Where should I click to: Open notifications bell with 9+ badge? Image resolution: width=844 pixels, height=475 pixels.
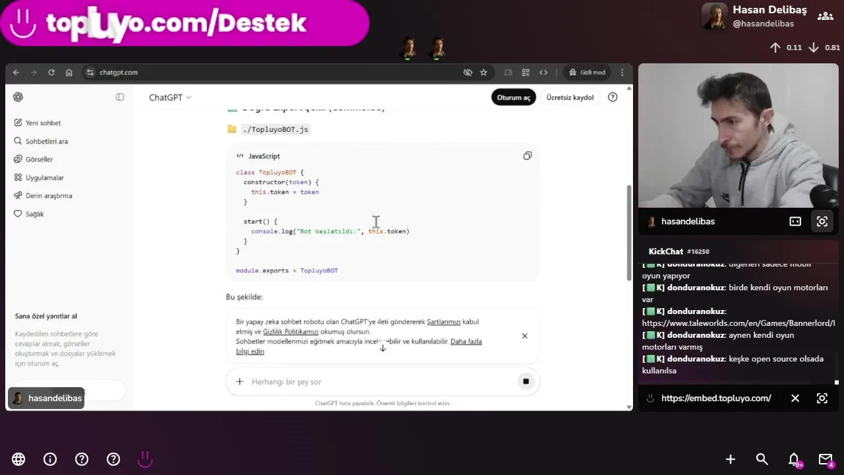(795, 459)
